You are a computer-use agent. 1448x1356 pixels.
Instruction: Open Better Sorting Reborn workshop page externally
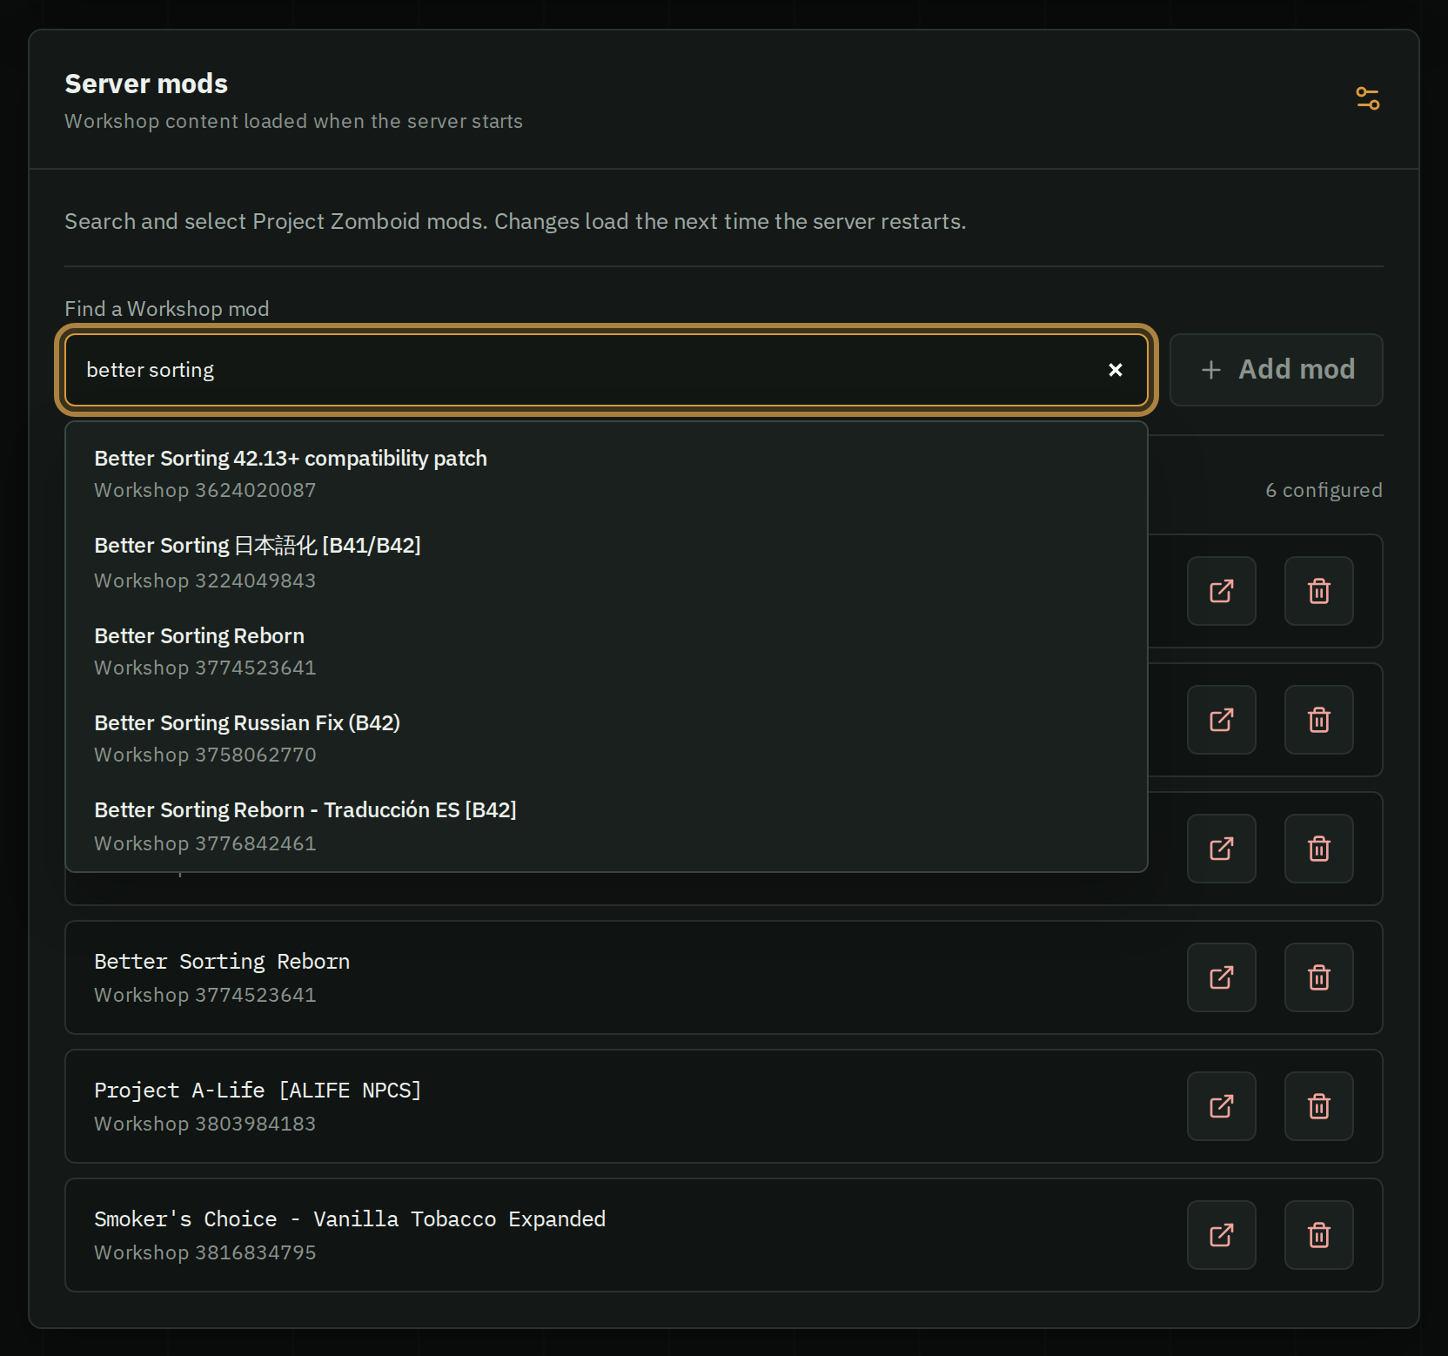click(1222, 977)
